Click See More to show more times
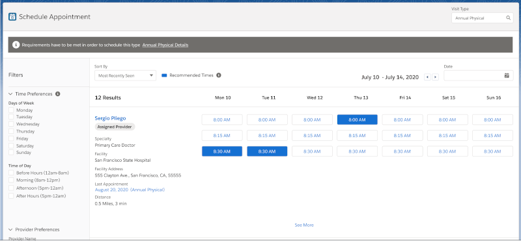 [304, 225]
